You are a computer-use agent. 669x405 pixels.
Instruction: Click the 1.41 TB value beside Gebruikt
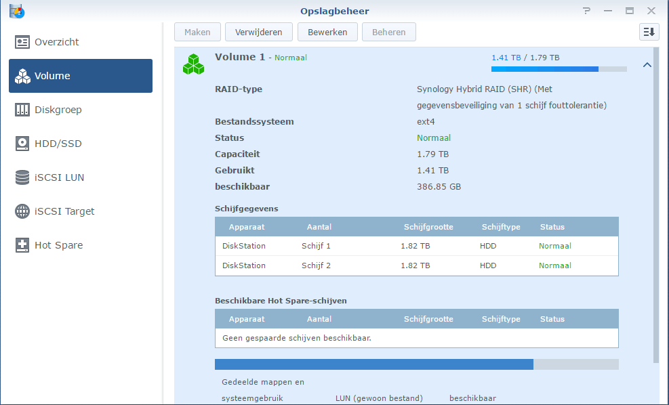point(432,170)
